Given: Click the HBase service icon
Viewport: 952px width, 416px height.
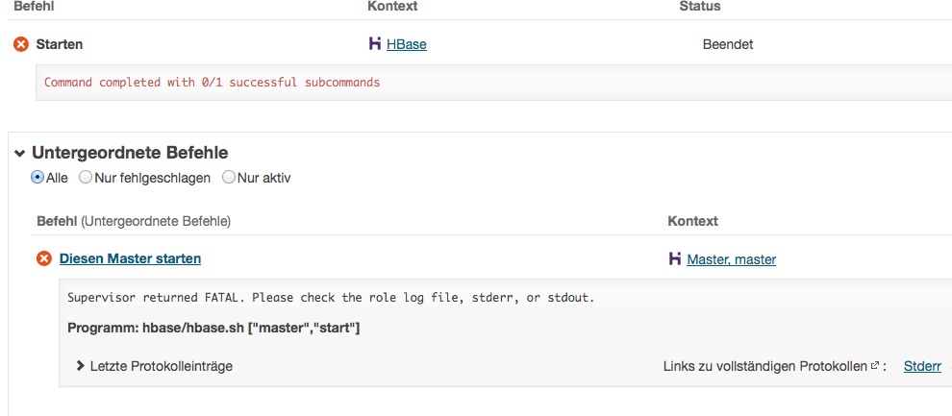Looking at the screenshot, I should click(375, 43).
